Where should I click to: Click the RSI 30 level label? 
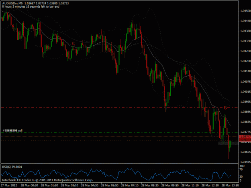241,176
